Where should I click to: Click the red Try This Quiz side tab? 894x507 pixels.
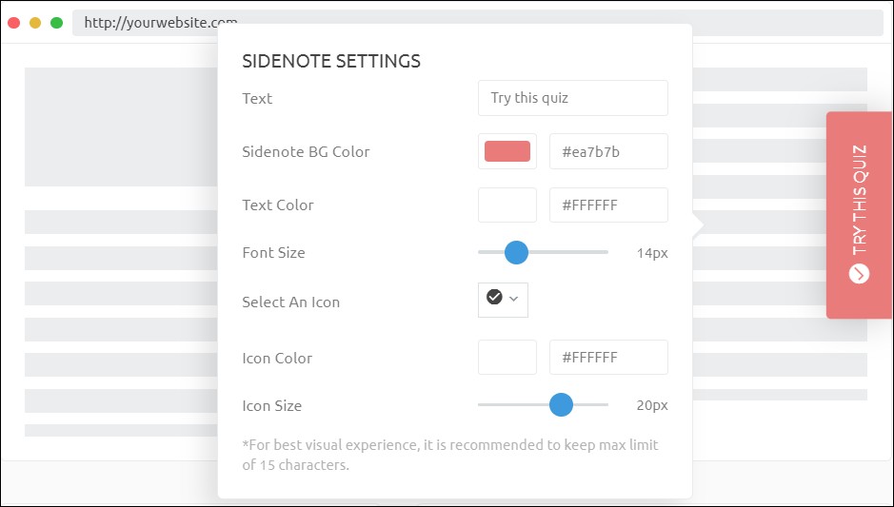pos(859,214)
